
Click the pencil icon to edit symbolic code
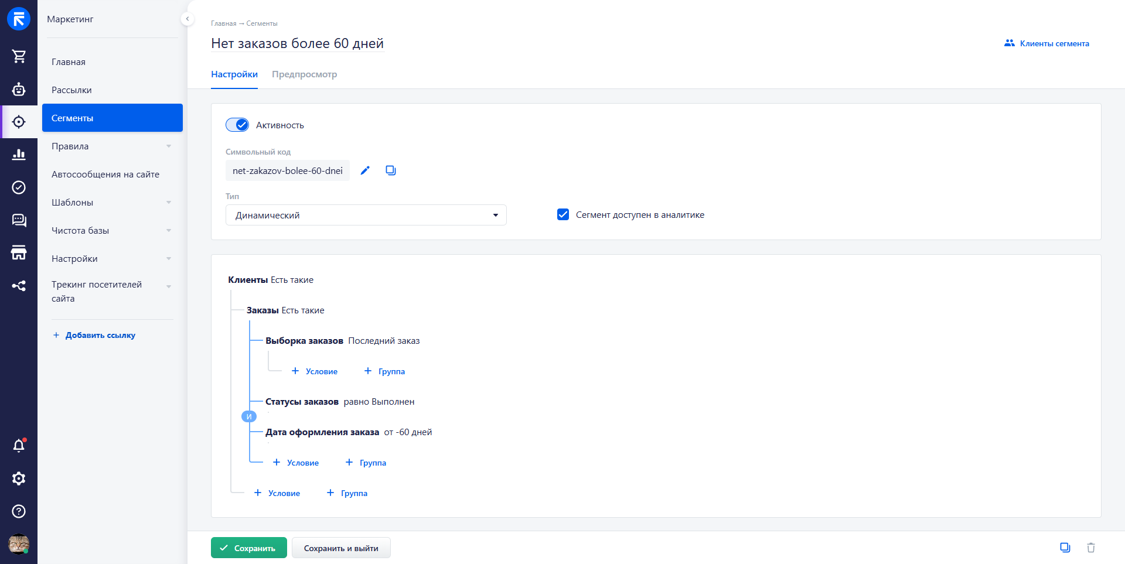pyautogui.click(x=365, y=170)
